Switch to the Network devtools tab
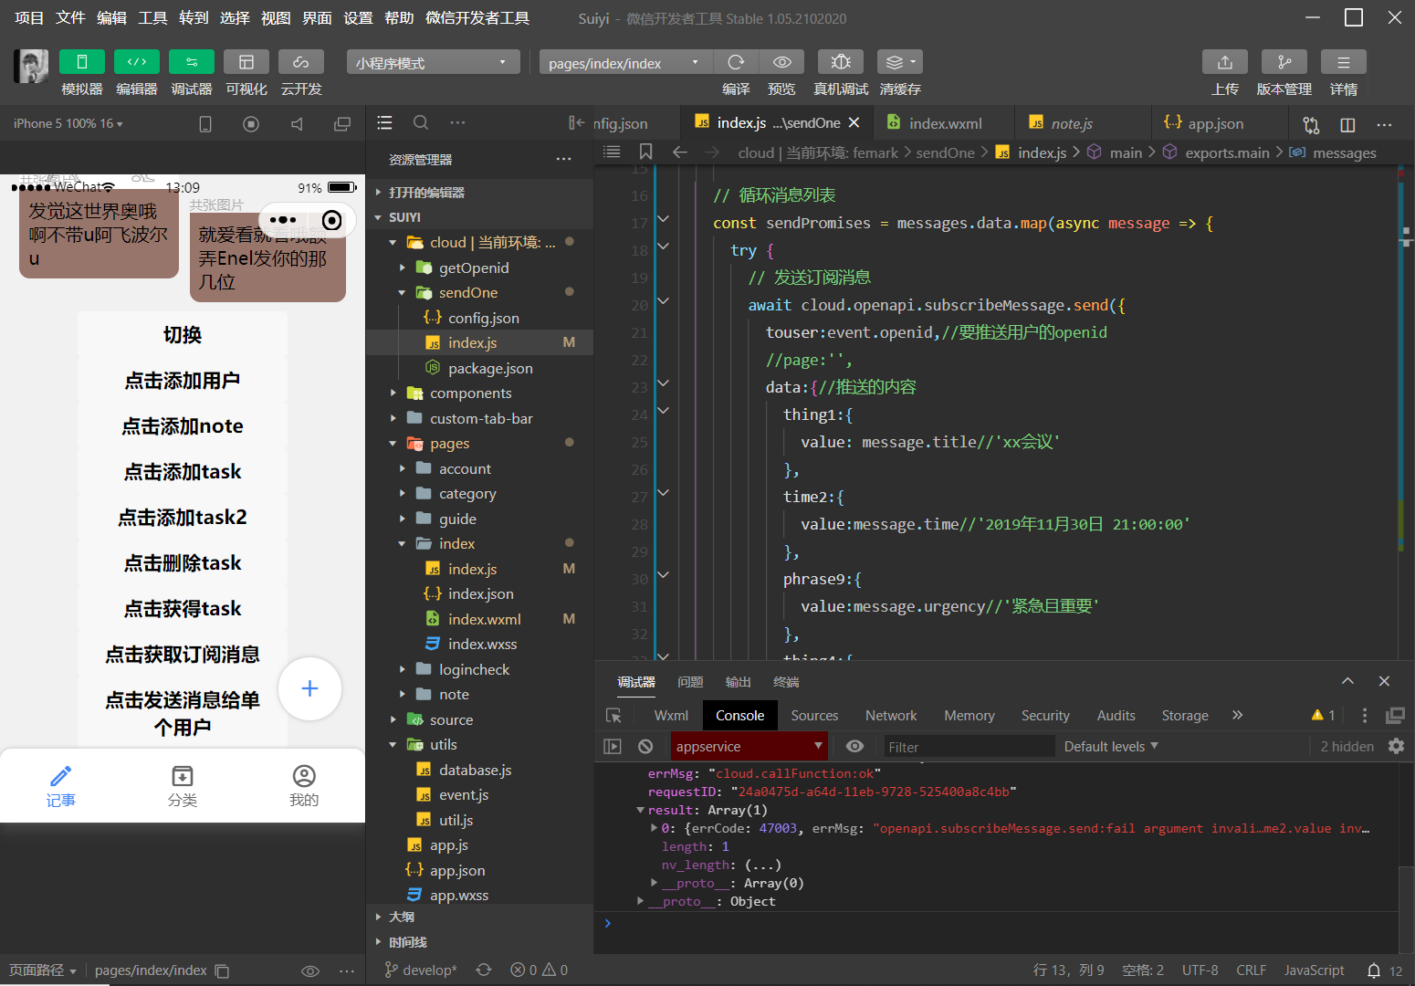 point(891,715)
